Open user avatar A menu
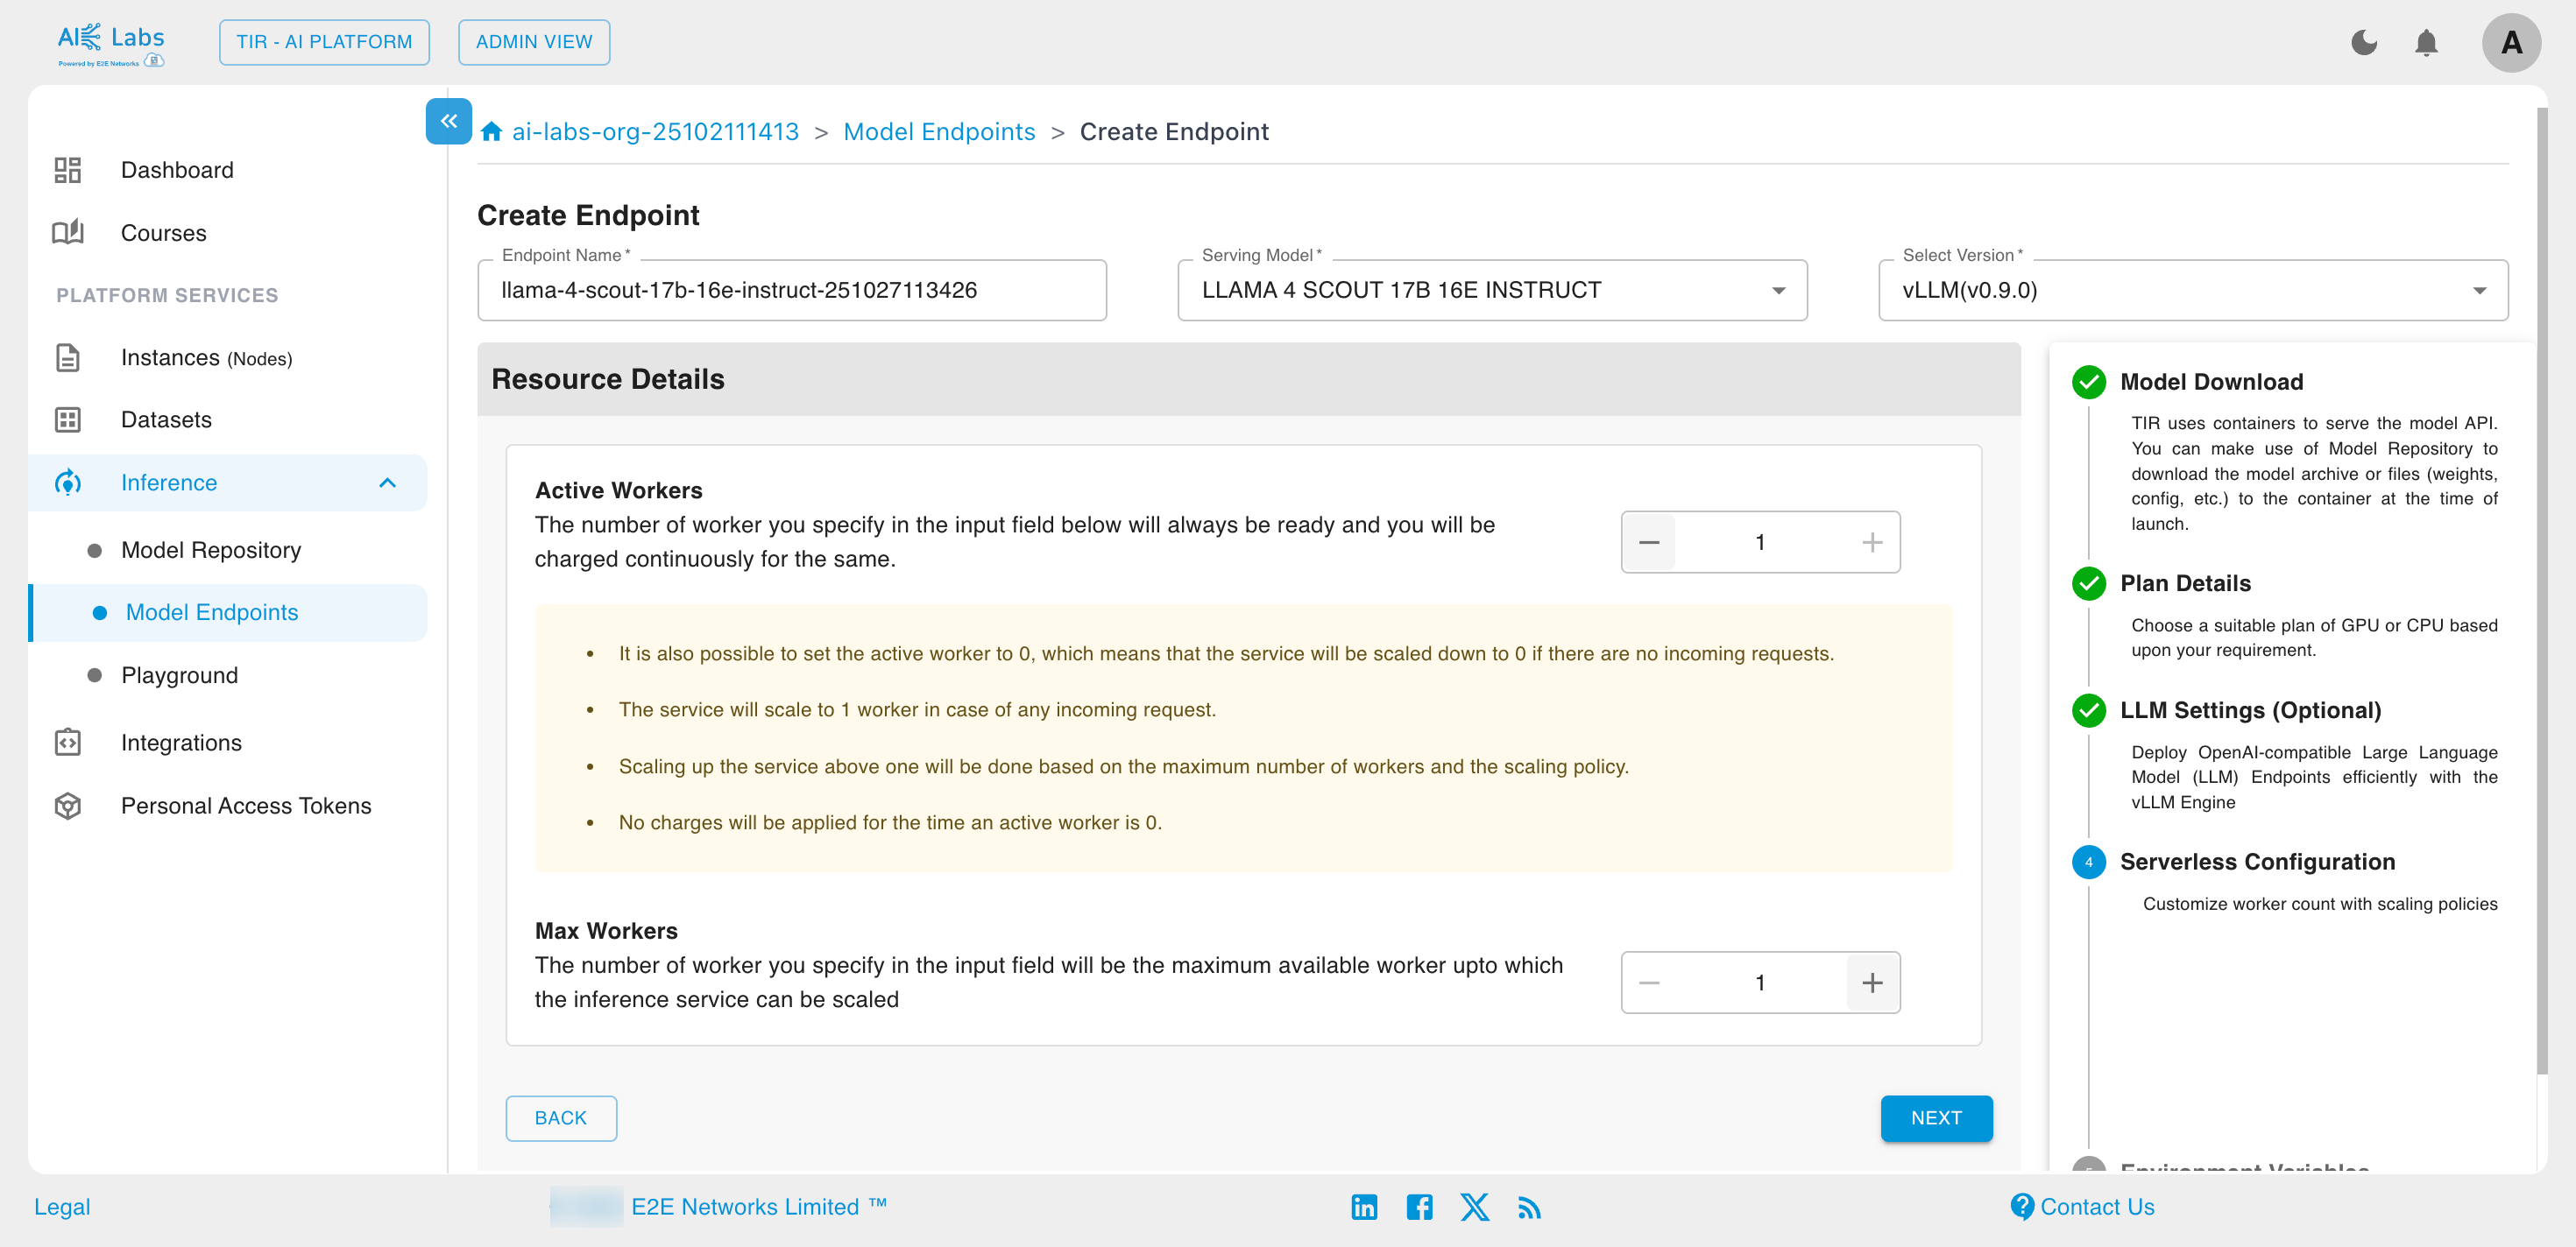The width and height of the screenshot is (2576, 1247). [2511, 43]
